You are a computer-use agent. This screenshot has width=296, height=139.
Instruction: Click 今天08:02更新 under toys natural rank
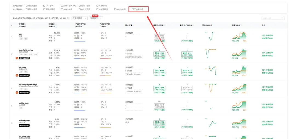159,41
